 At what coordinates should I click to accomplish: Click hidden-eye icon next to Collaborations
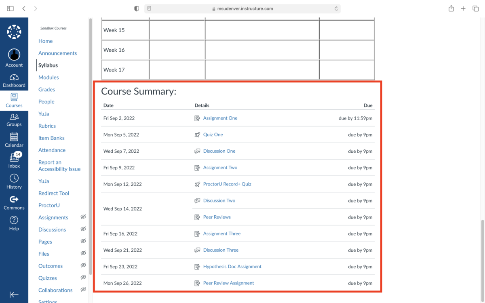83,290
